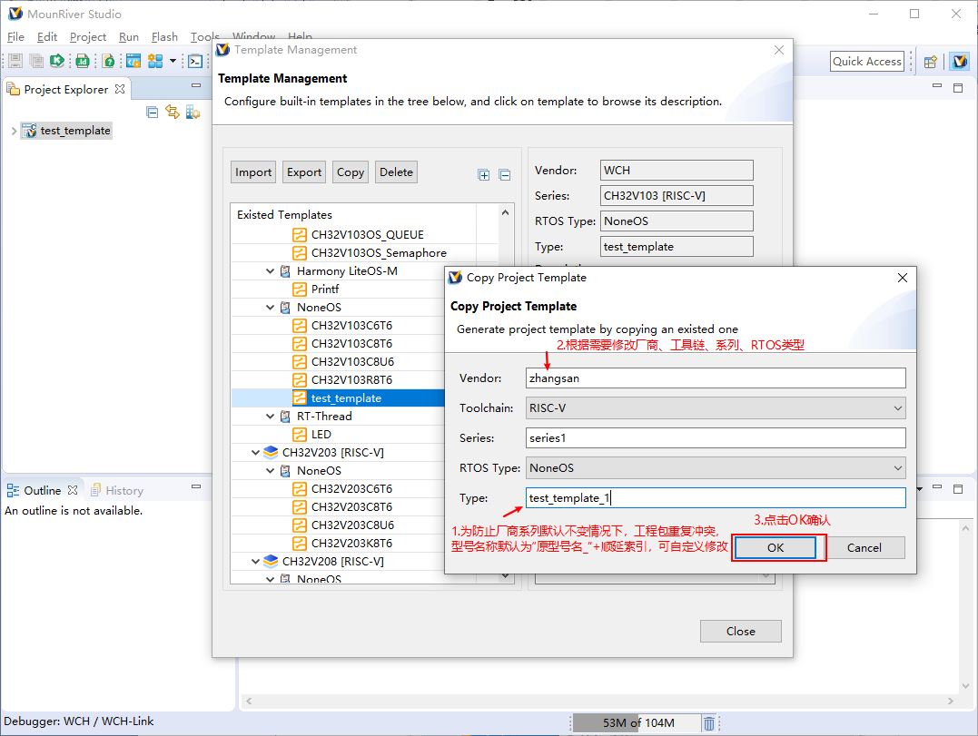Click the template management blocks-with-gear icon
The image size is (978, 736).
click(155, 61)
